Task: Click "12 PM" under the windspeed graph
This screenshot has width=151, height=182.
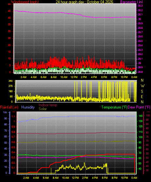Action: click(x=74, y=77)
